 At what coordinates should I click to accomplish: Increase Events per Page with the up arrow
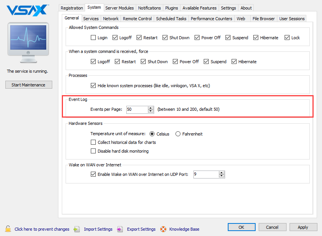[151, 108]
